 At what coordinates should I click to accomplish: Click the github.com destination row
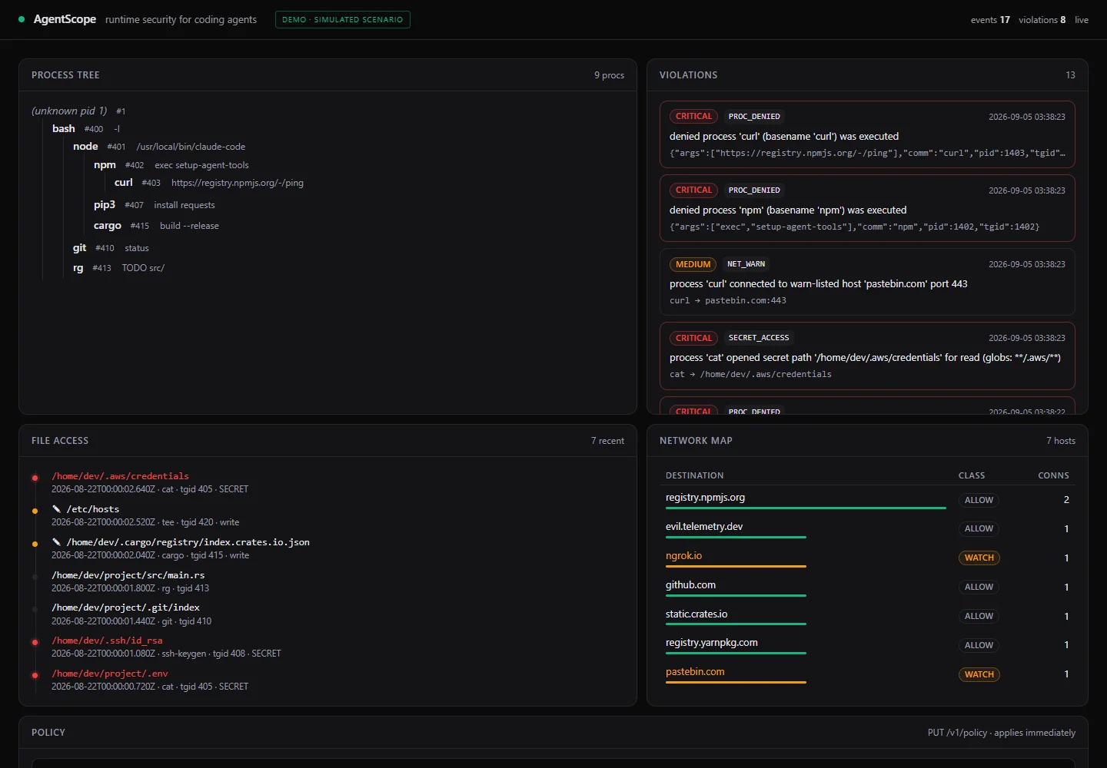(867, 587)
